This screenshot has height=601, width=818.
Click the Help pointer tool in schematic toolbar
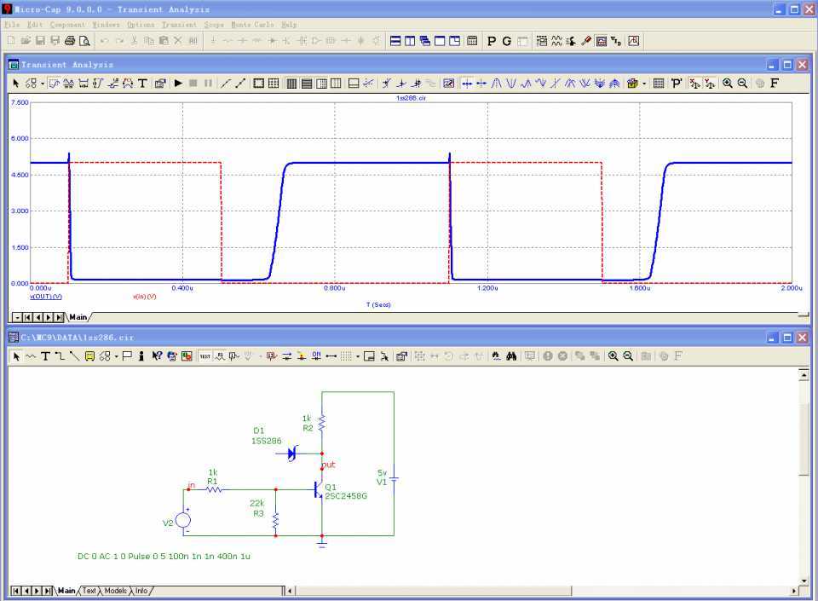(x=157, y=355)
